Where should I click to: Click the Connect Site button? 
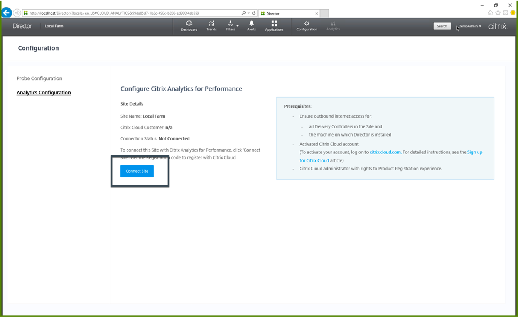[x=137, y=171]
